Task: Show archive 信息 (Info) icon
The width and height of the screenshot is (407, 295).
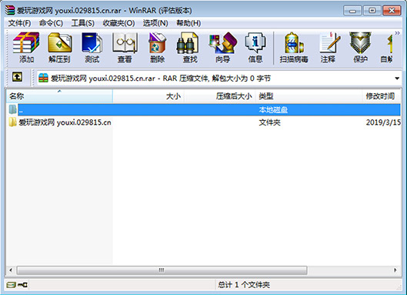Action: click(255, 47)
